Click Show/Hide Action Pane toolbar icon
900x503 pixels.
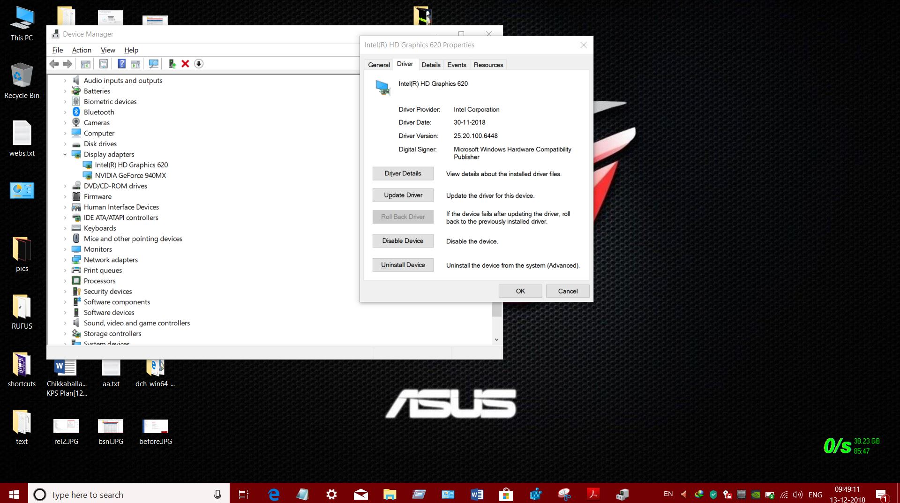pyautogui.click(x=135, y=64)
